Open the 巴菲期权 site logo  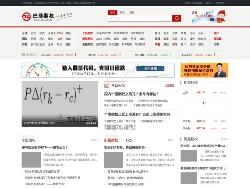coord(47,17)
